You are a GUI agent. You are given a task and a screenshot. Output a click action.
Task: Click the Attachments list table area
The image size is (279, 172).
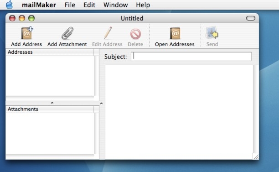(50, 134)
